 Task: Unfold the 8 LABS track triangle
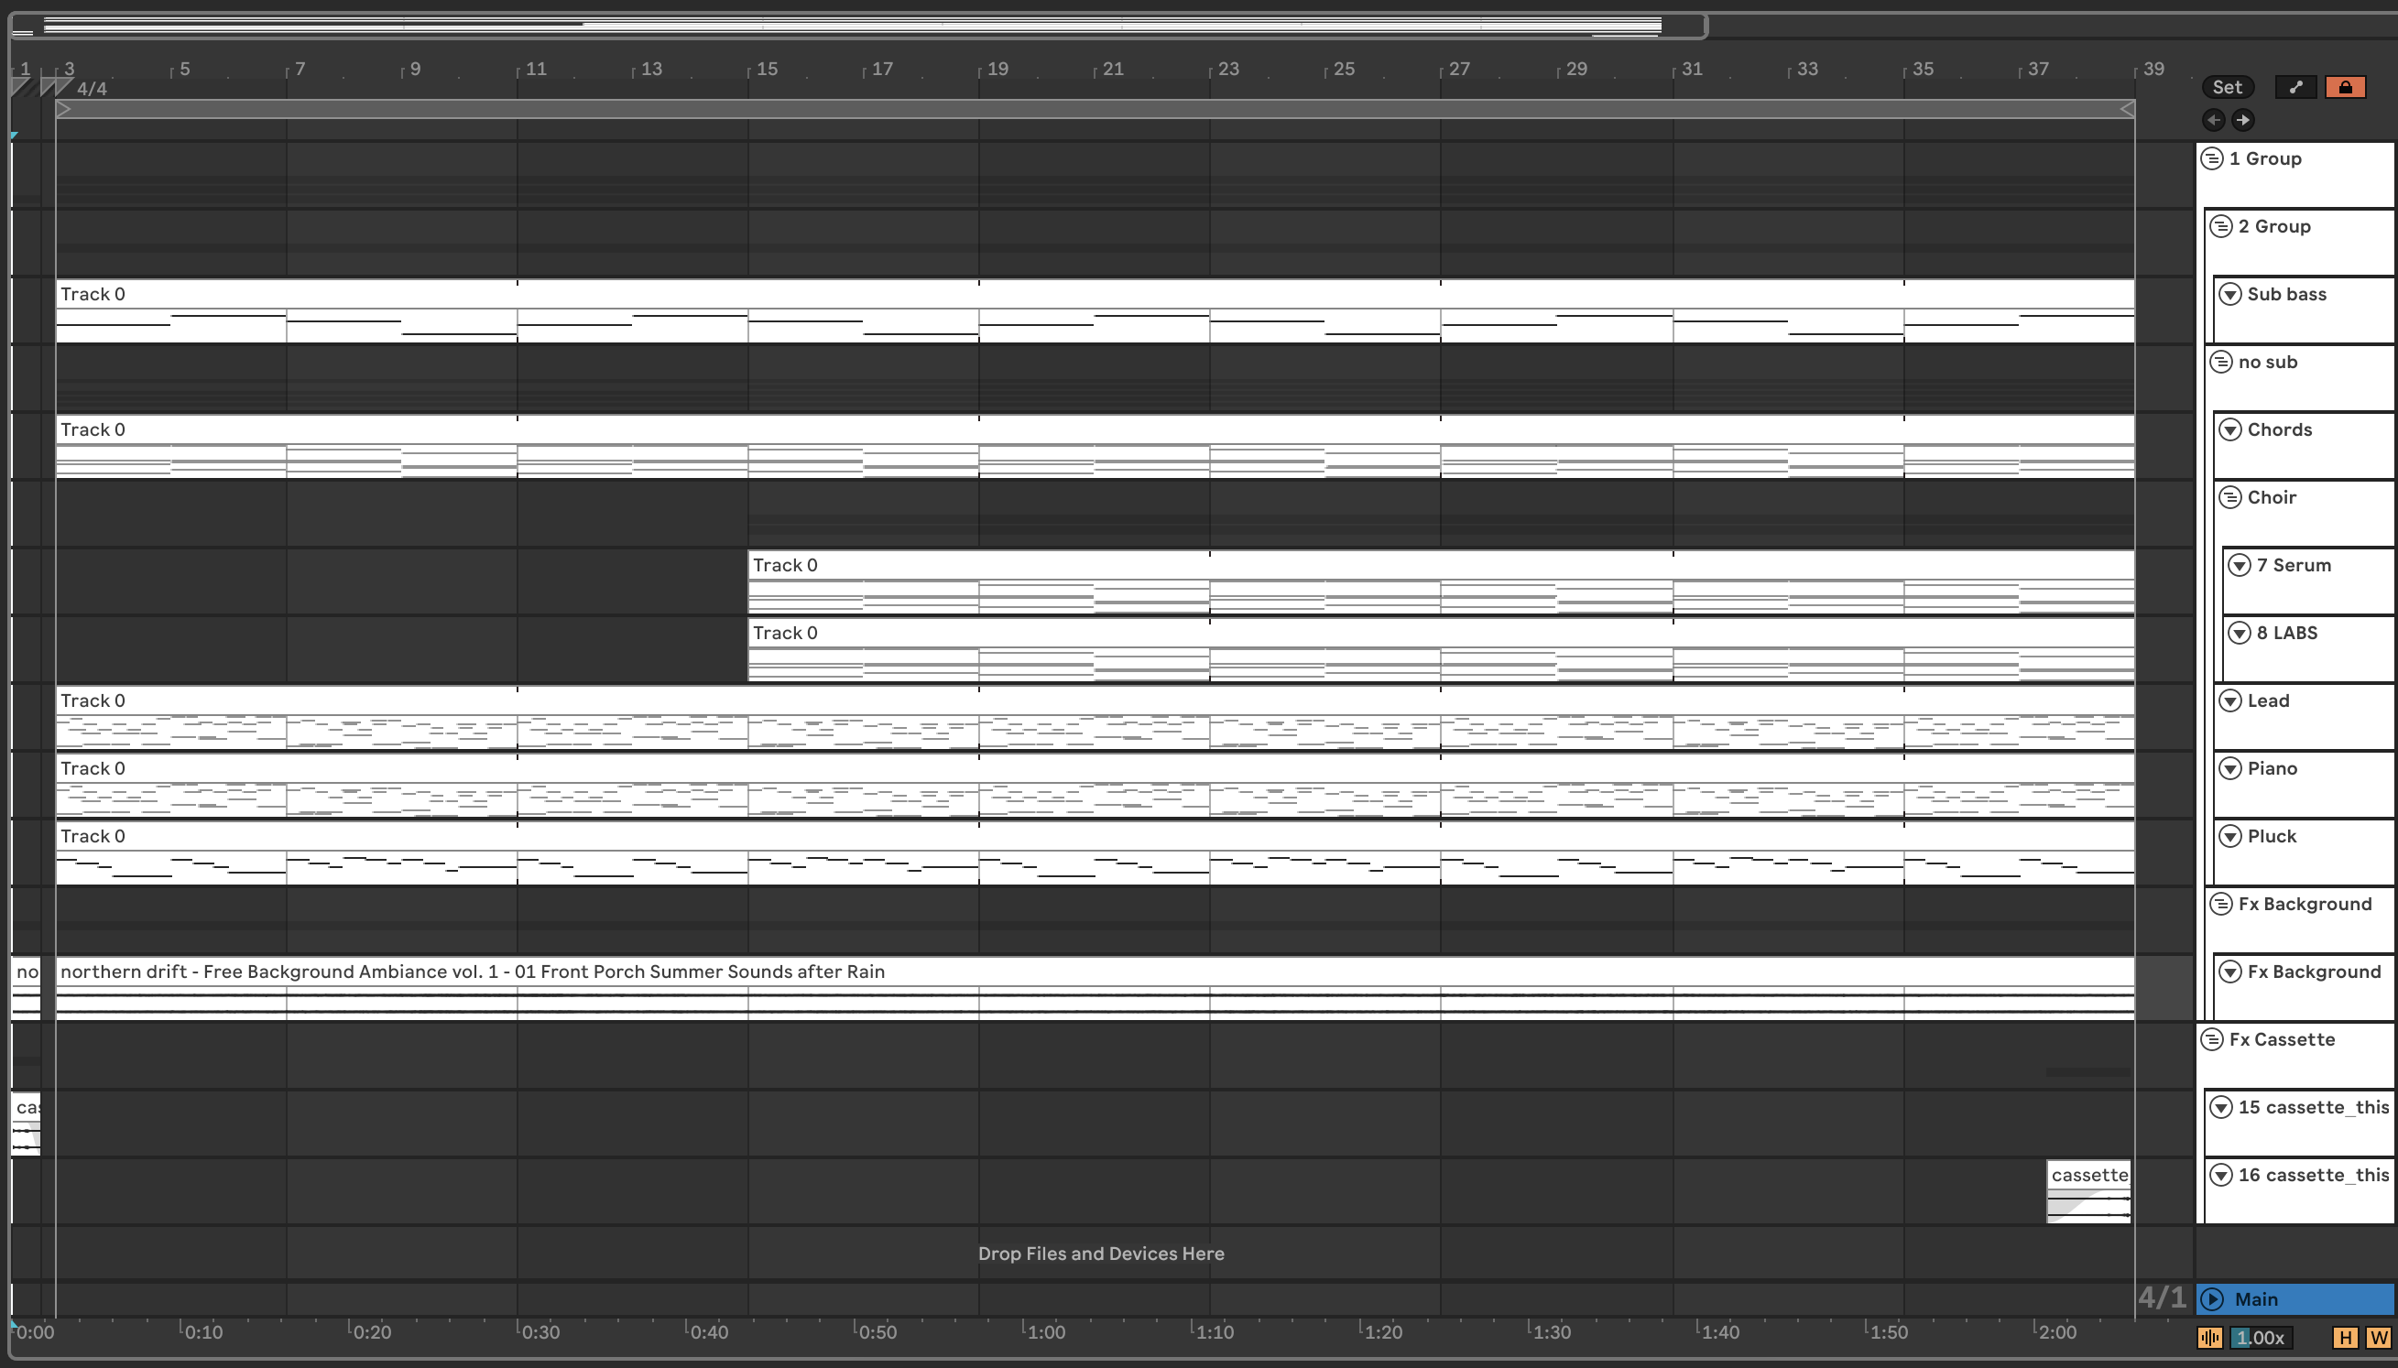(2240, 633)
